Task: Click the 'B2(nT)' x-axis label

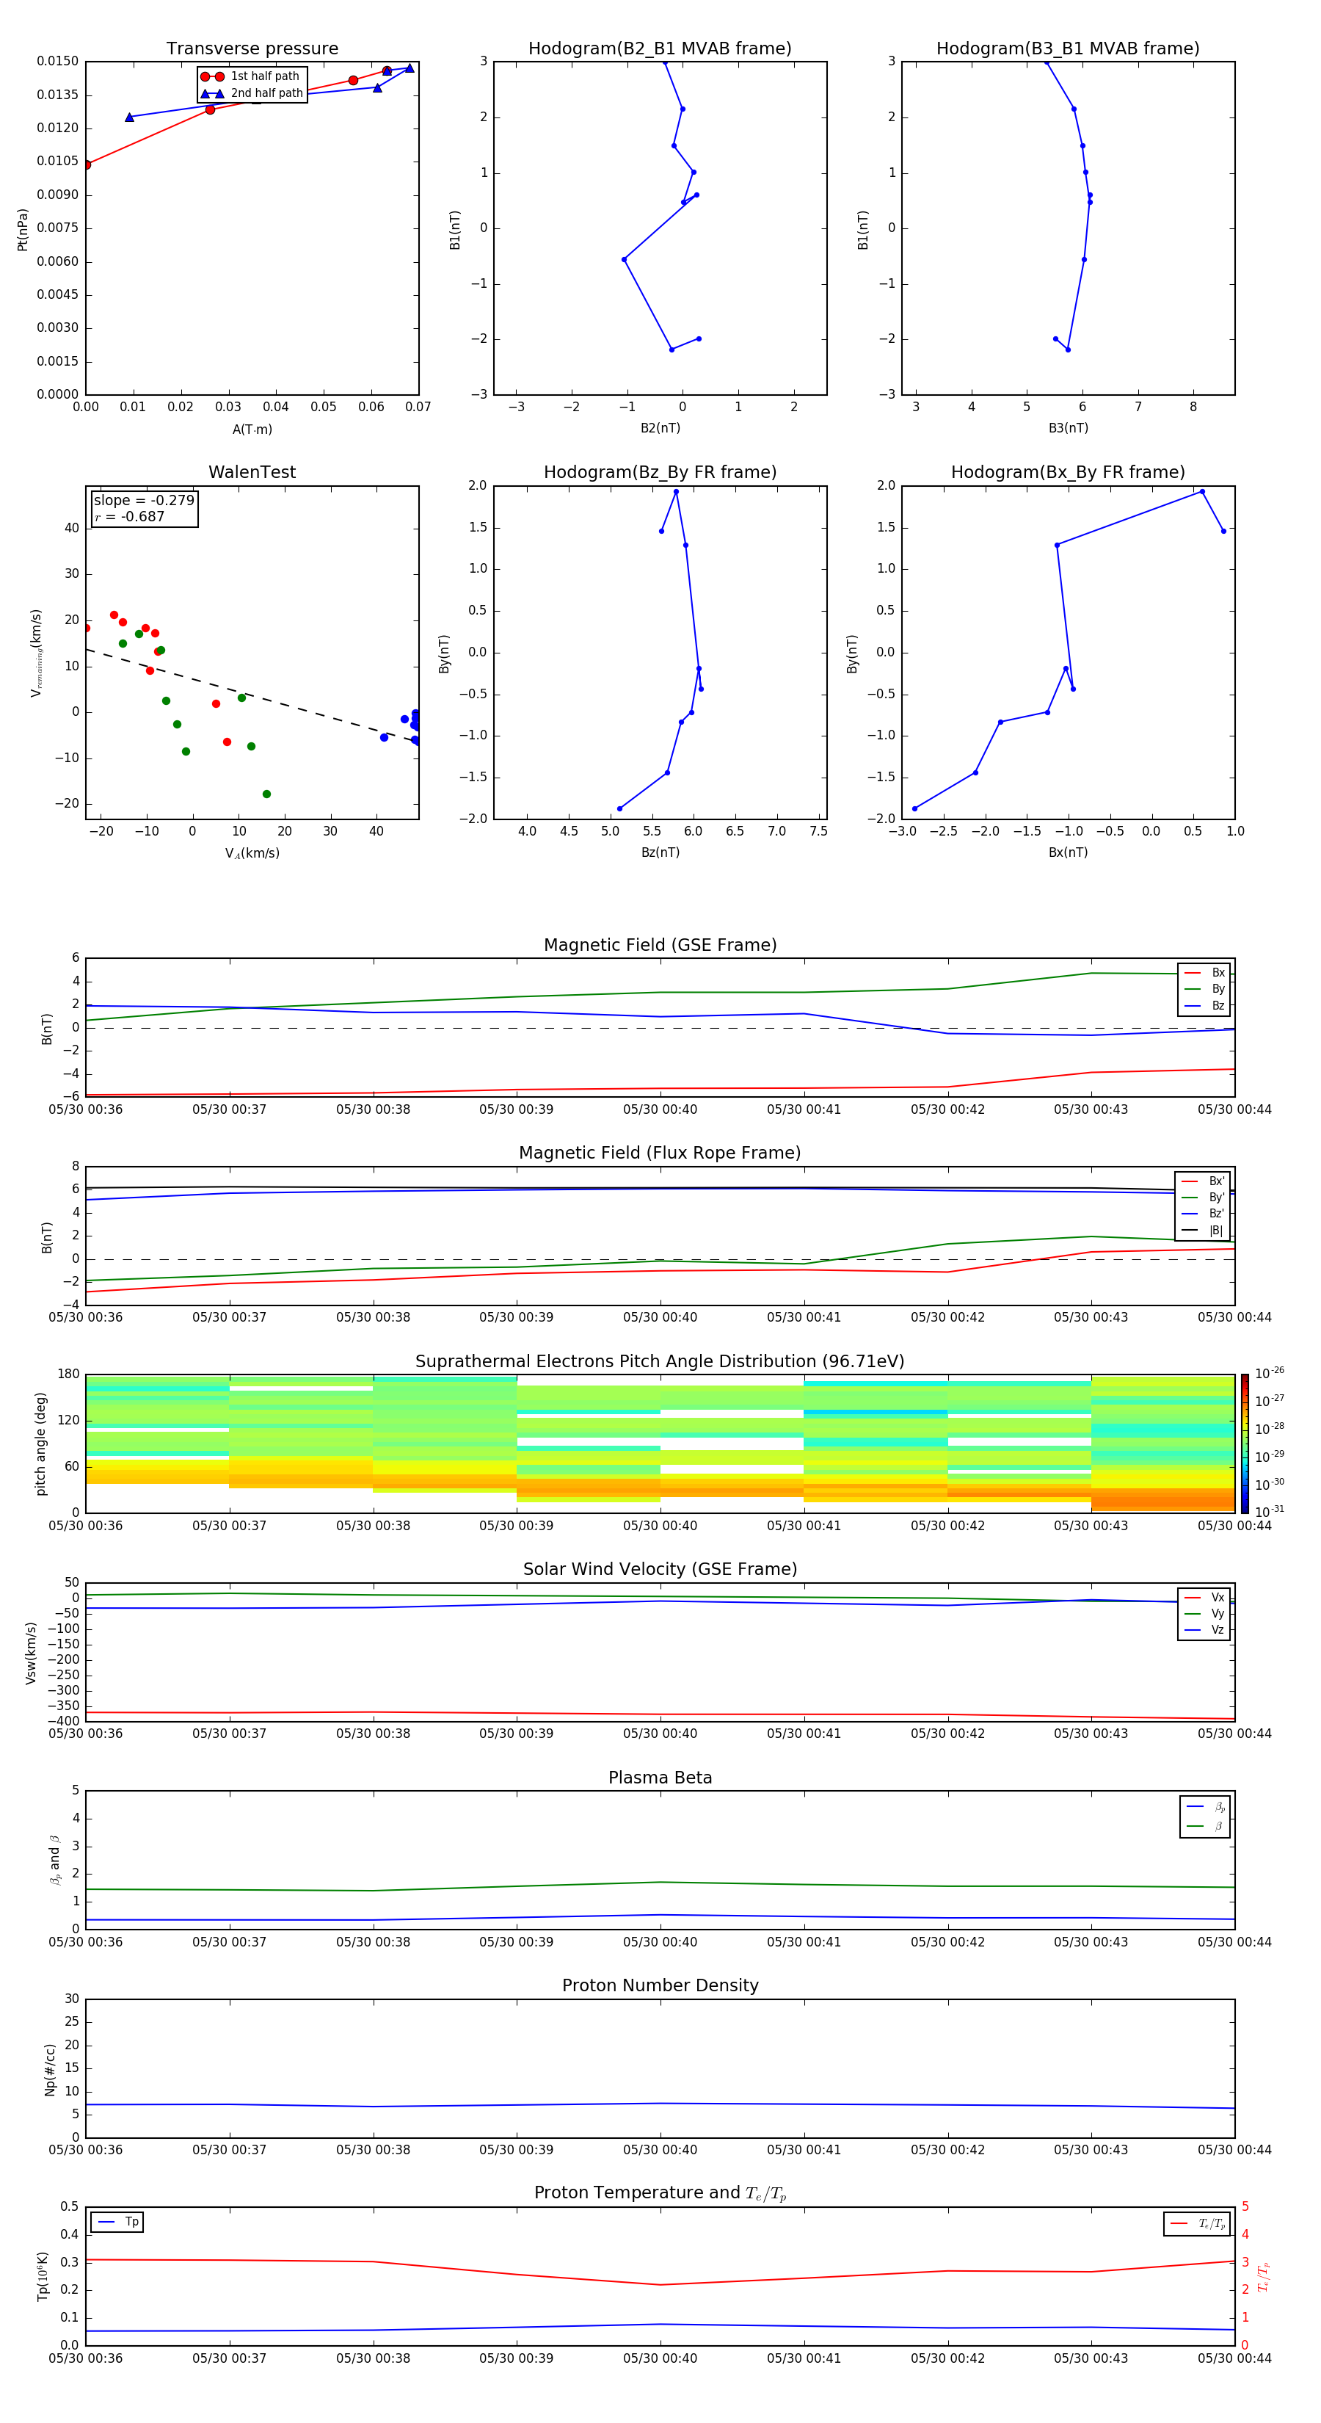Action: (x=660, y=428)
